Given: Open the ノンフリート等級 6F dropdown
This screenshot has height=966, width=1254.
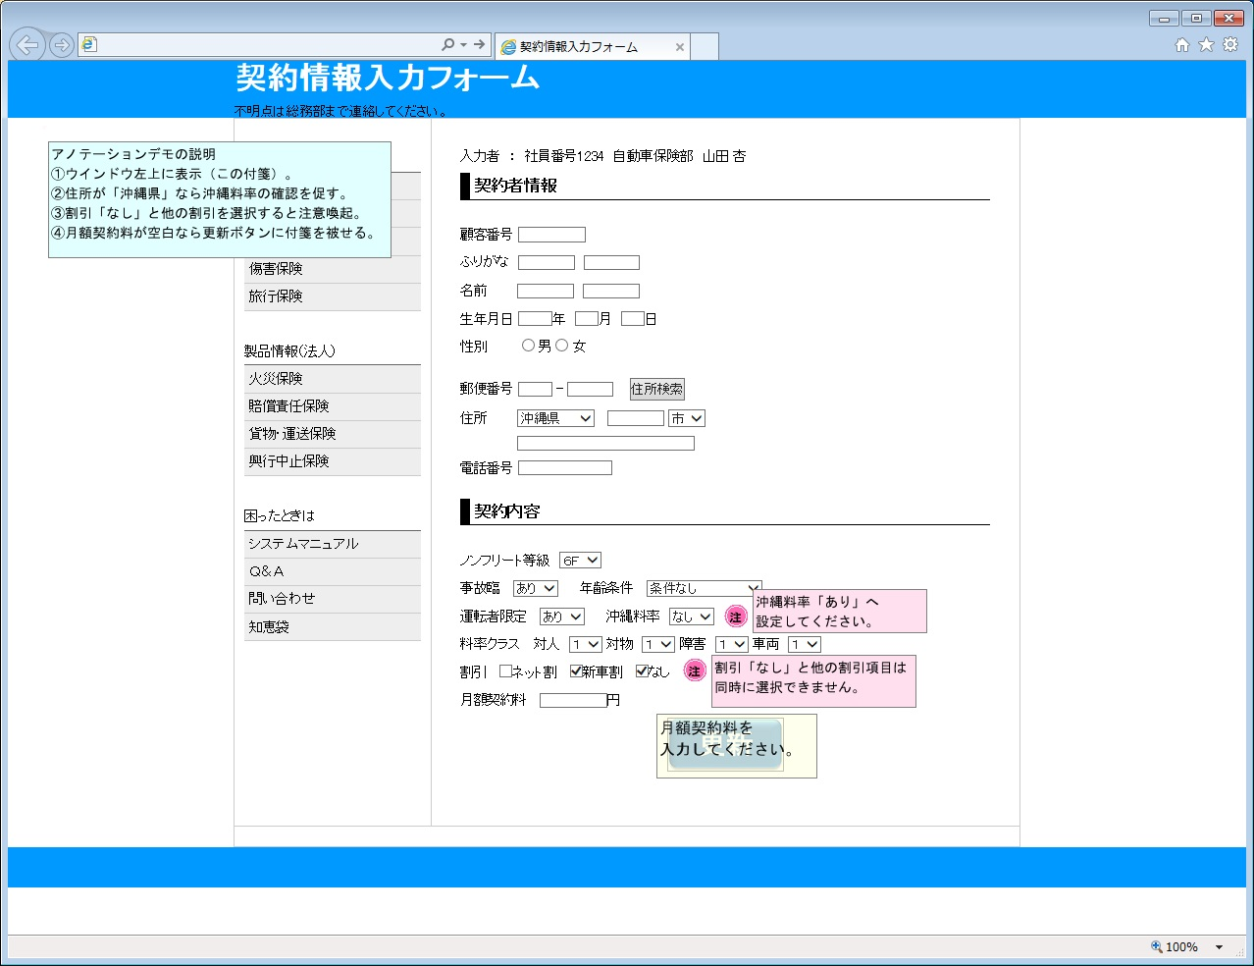Looking at the screenshot, I should click(580, 561).
